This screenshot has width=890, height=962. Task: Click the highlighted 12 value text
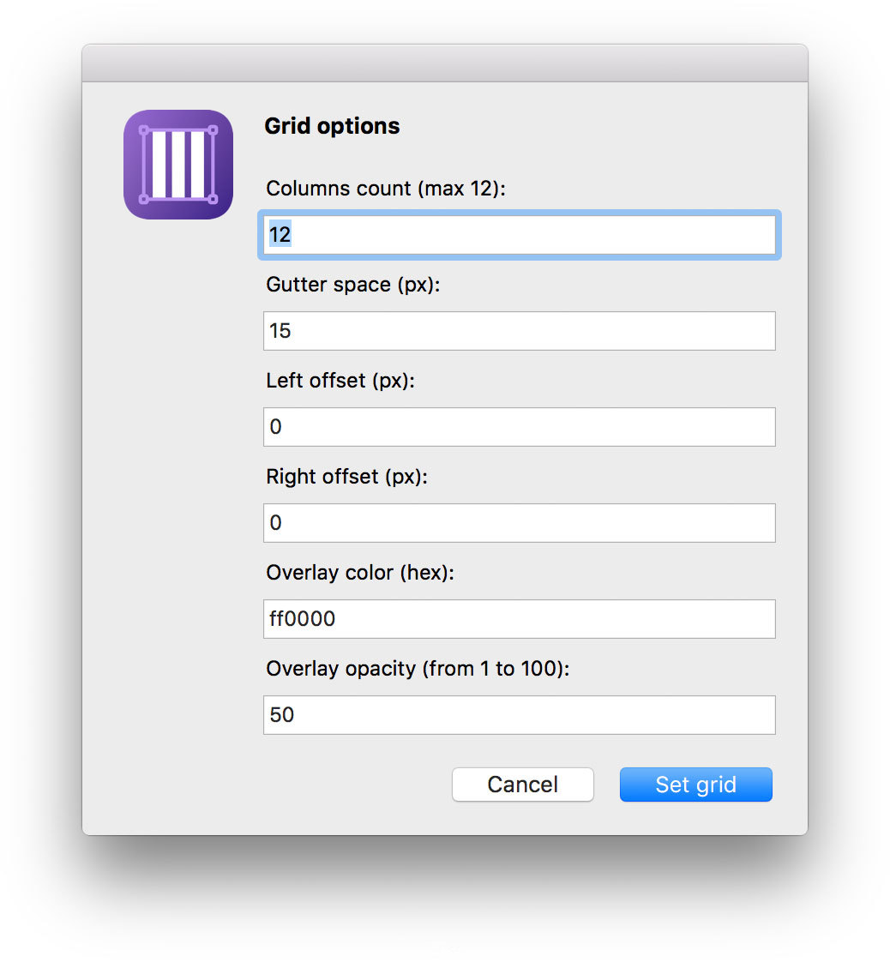tap(280, 235)
